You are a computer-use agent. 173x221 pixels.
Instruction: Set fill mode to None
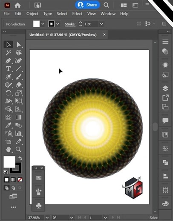(x=20, y=180)
